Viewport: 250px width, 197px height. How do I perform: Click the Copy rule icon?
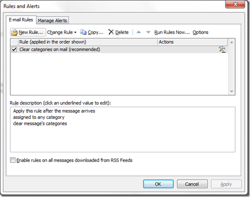83,32
